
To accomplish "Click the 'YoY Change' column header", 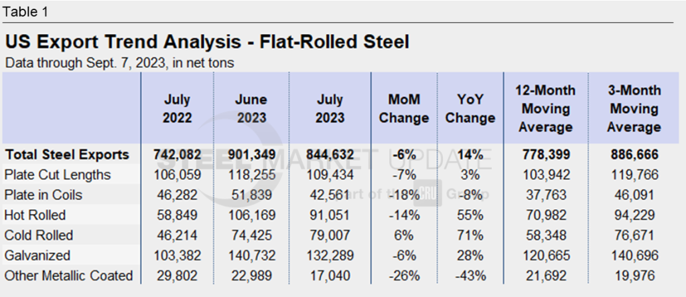I will coord(470,108).
